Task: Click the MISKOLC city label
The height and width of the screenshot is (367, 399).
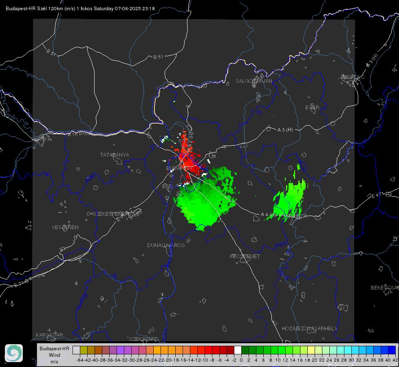Action: tap(353, 77)
